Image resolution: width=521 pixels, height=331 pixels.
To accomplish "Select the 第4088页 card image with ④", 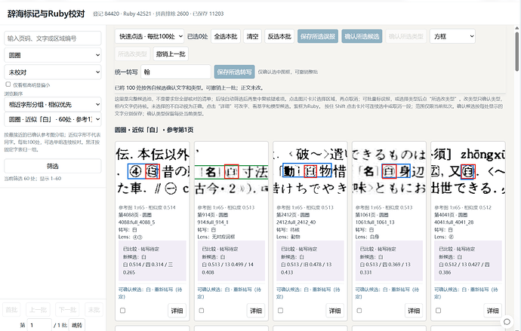I will tap(153, 171).
